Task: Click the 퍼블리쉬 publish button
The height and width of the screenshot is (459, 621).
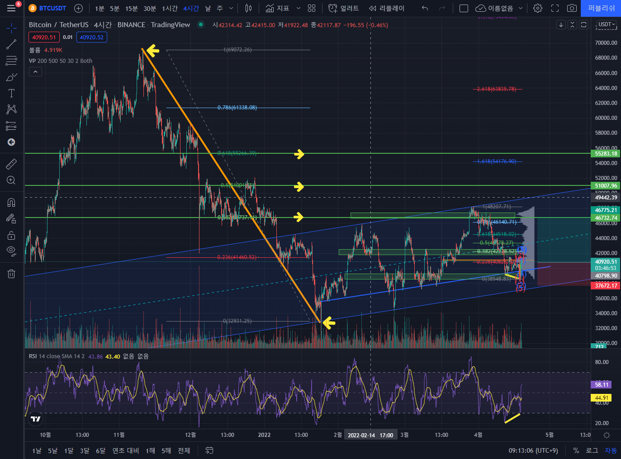Action: 601,8
